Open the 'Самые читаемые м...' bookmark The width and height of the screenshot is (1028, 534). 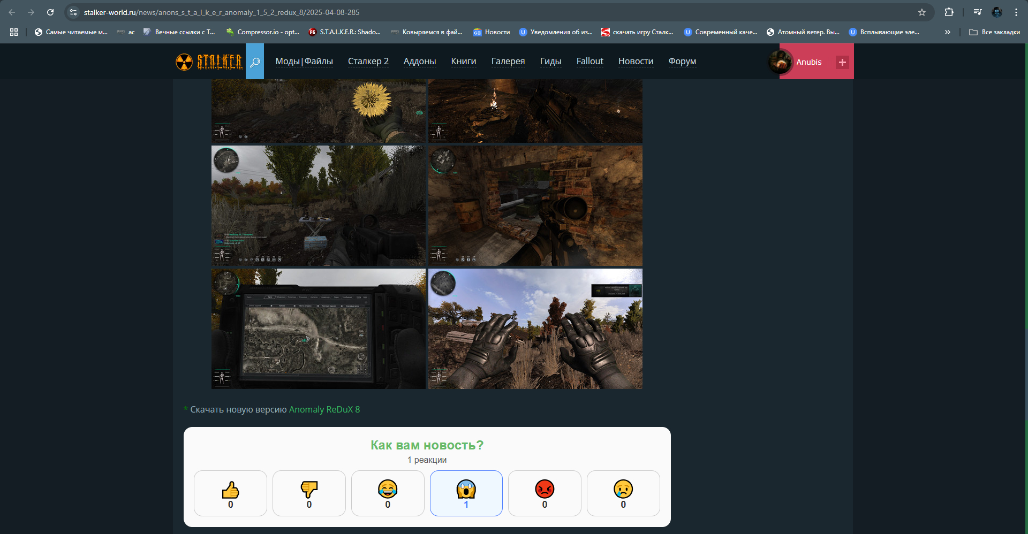pyautogui.click(x=71, y=32)
